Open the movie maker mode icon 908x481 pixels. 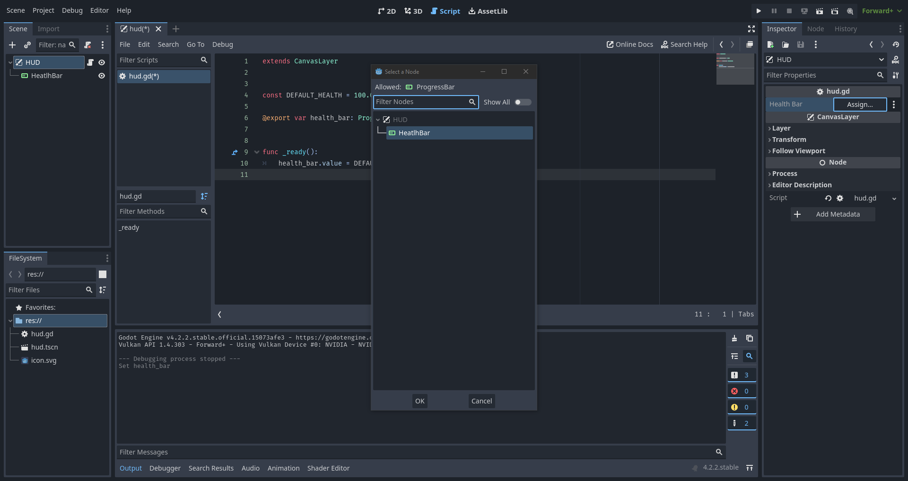850,11
